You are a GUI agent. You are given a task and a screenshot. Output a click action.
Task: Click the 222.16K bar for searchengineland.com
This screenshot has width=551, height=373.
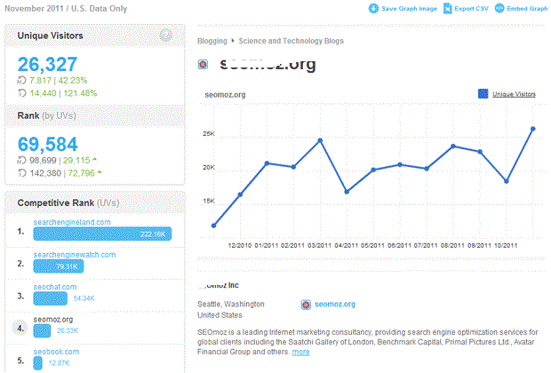pyautogui.click(x=102, y=234)
